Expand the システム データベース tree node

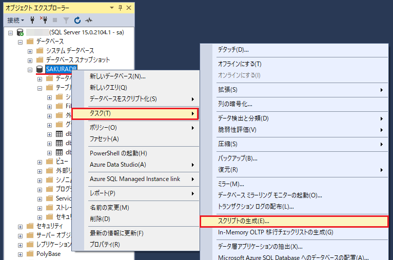[x=30, y=51]
